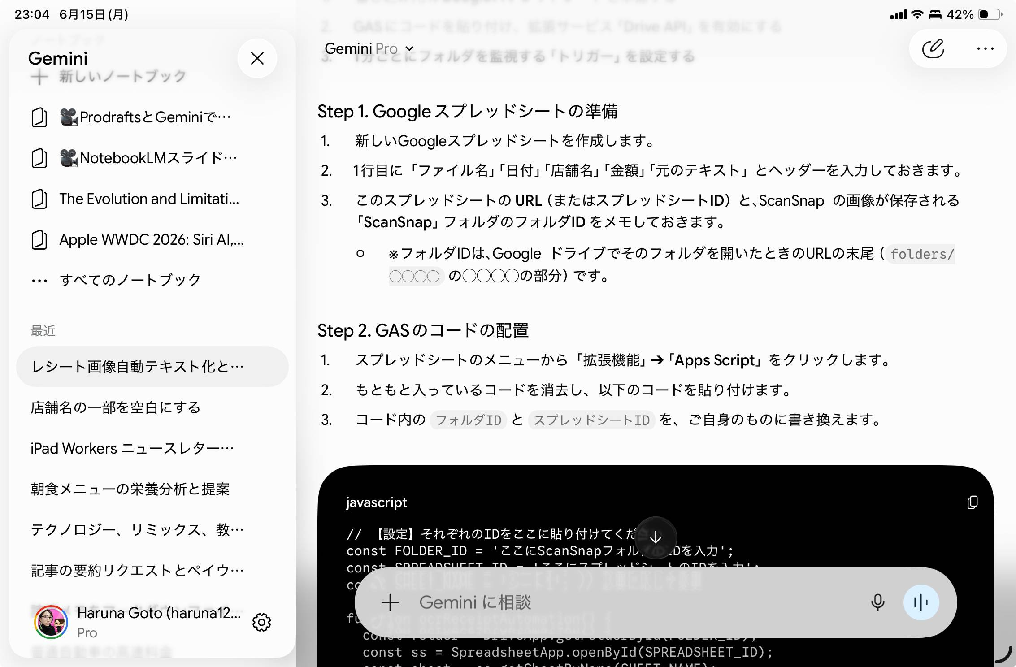Viewport: 1016px width, 667px height.
Task: Tap the plus attachment button in prompt bar
Action: pyautogui.click(x=390, y=602)
